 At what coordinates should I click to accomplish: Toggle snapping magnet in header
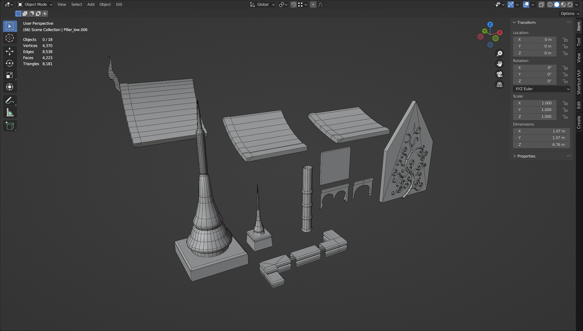[x=293, y=5]
